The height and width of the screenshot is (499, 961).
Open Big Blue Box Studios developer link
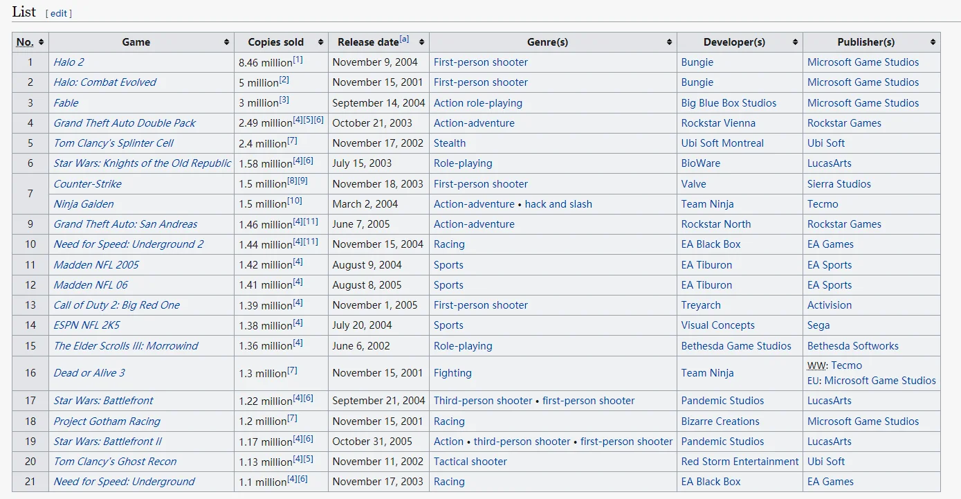729,103
